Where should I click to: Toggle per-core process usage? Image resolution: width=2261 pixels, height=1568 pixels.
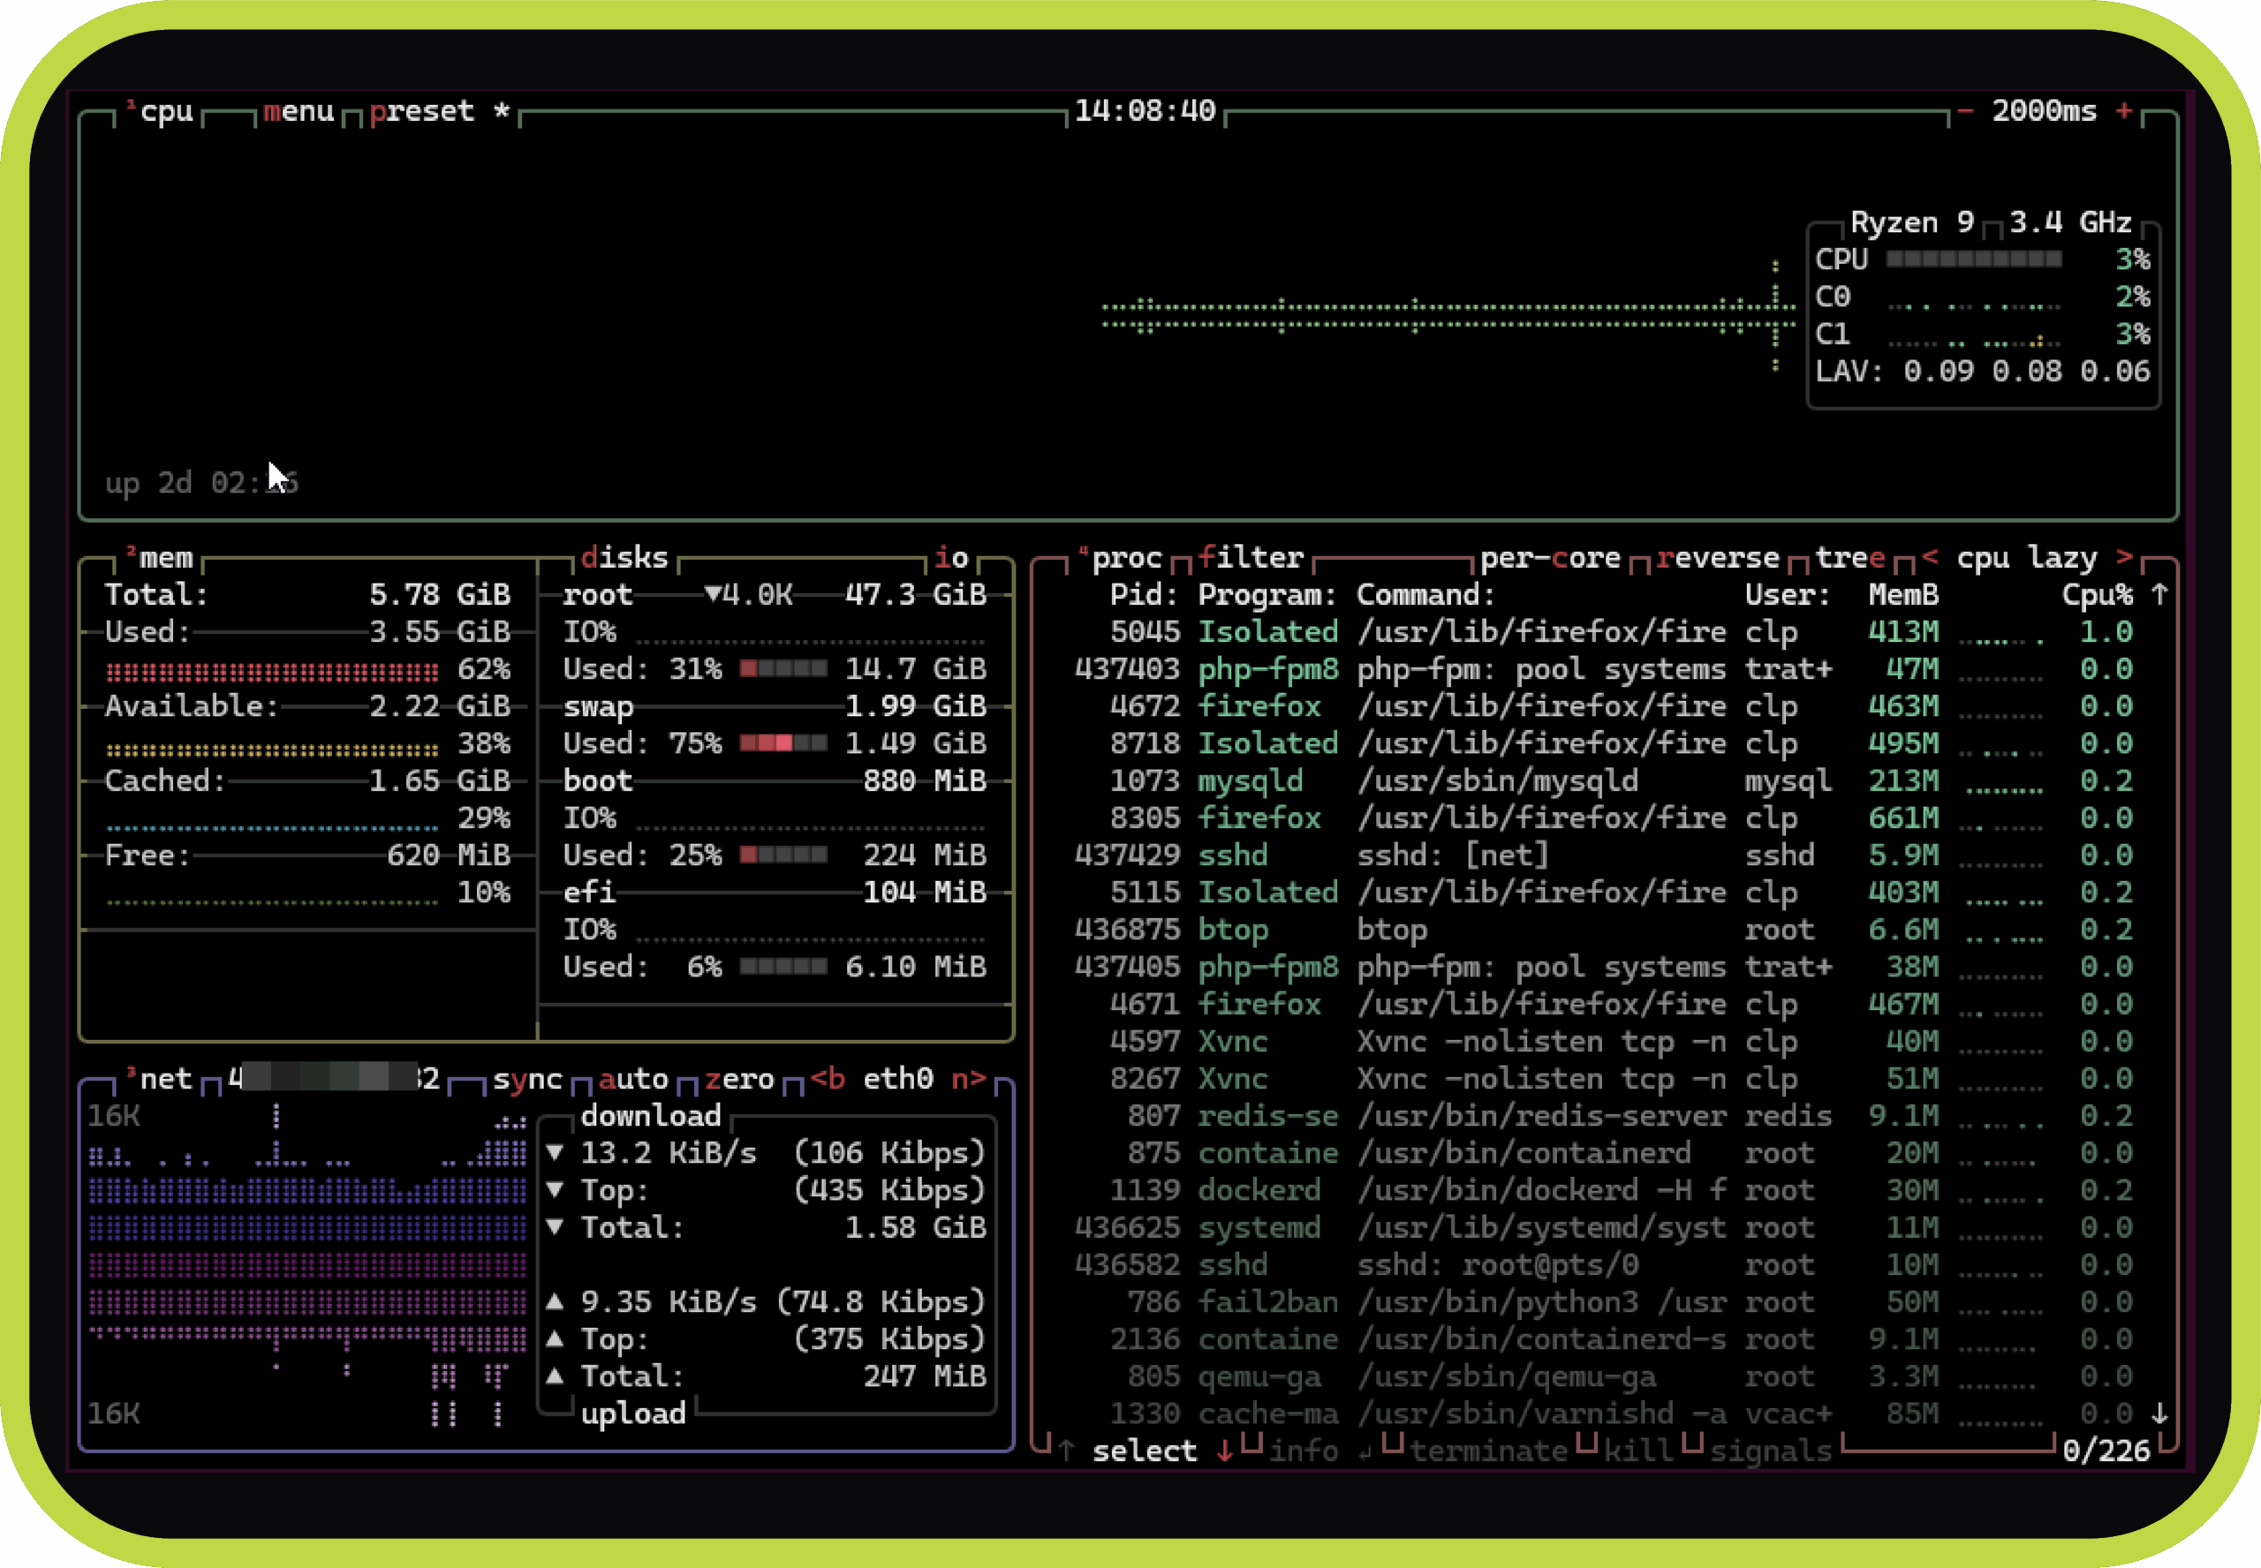coord(1551,558)
